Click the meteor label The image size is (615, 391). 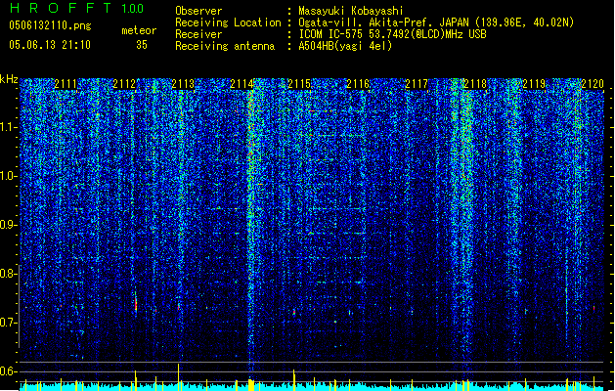click(139, 30)
